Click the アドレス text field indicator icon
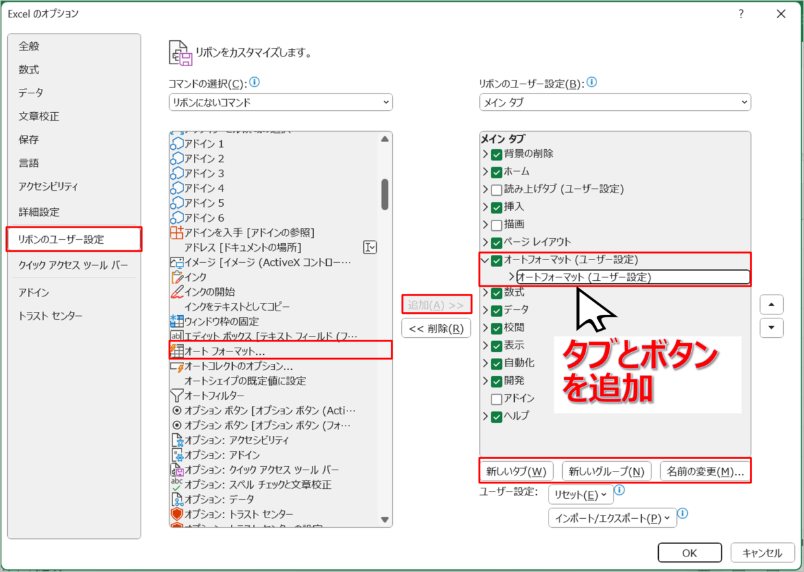 [370, 247]
